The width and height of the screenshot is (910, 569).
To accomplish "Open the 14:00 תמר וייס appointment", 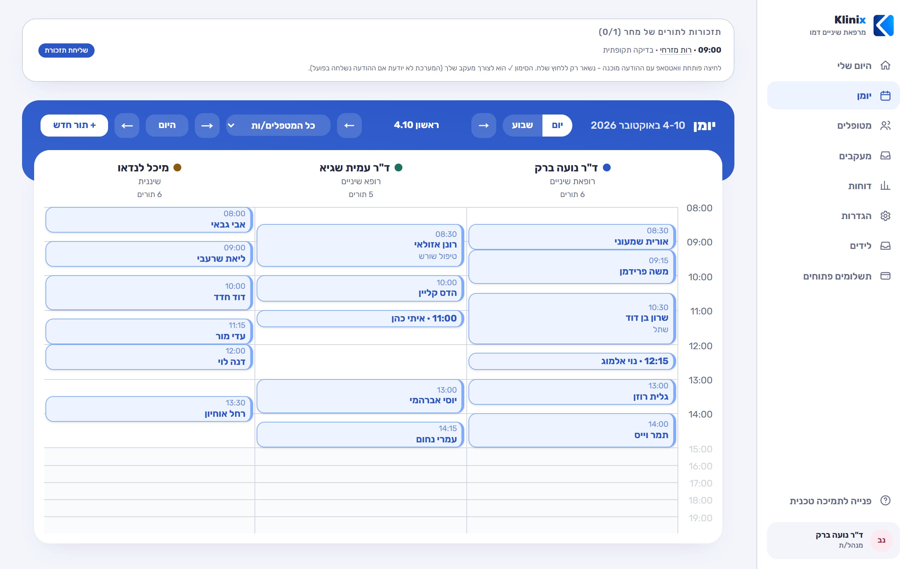I will coord(572,431).
